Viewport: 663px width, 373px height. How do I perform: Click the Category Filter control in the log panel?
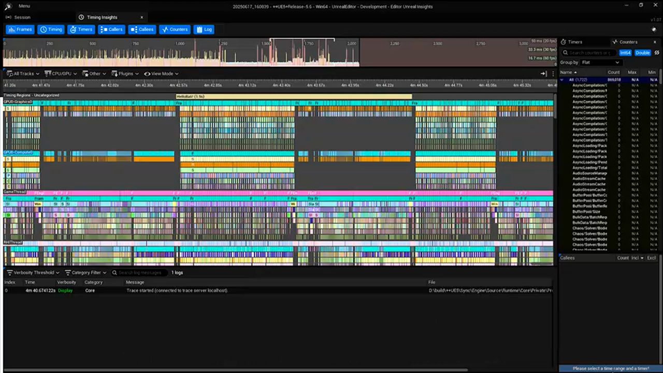tap(86, 272)
